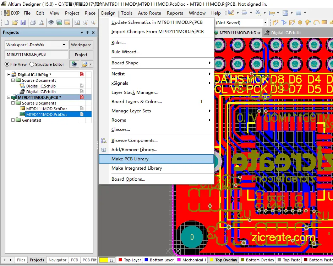The height and width of the screenshot is (266, 333).
Task: Click the red Top Layer color swatch
Action: (x=120, y=260)
